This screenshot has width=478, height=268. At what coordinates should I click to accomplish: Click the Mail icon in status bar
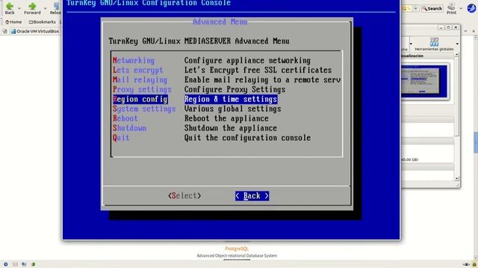coord(15,264)
